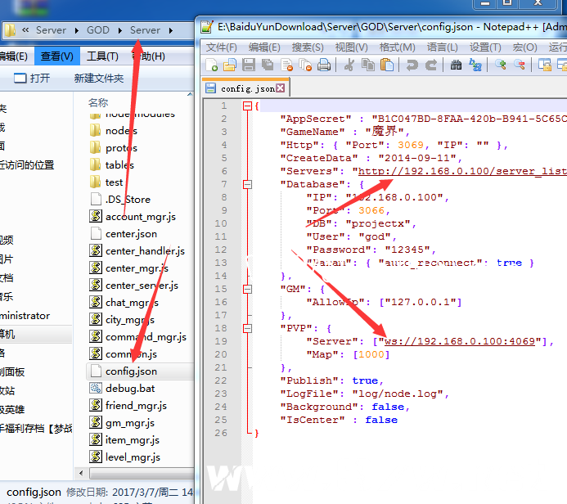Click the Paste clipboard icon
Viewport: 567px width, 504px height.
pyautogui.click(x=387, y=65)
